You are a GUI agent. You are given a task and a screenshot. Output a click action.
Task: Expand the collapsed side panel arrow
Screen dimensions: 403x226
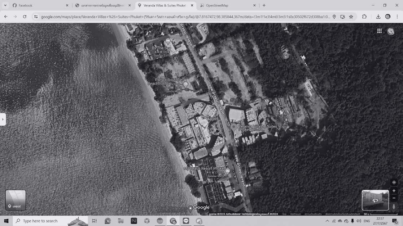(x=3, y=119)
